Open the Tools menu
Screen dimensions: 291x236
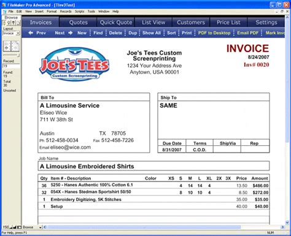tap(91, 12)
